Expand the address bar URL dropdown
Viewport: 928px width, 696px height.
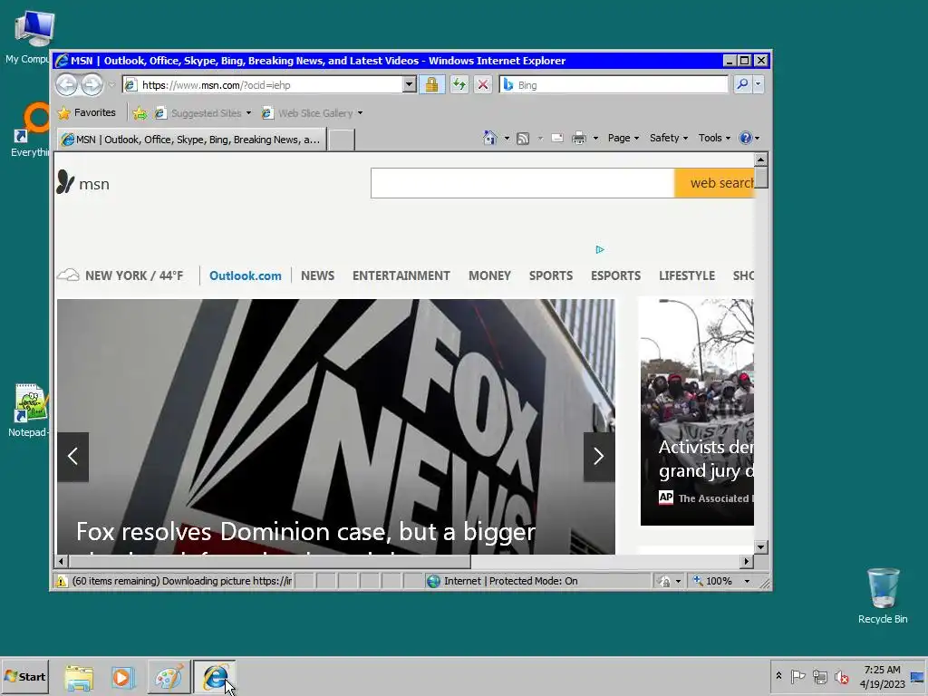[409, 84]
